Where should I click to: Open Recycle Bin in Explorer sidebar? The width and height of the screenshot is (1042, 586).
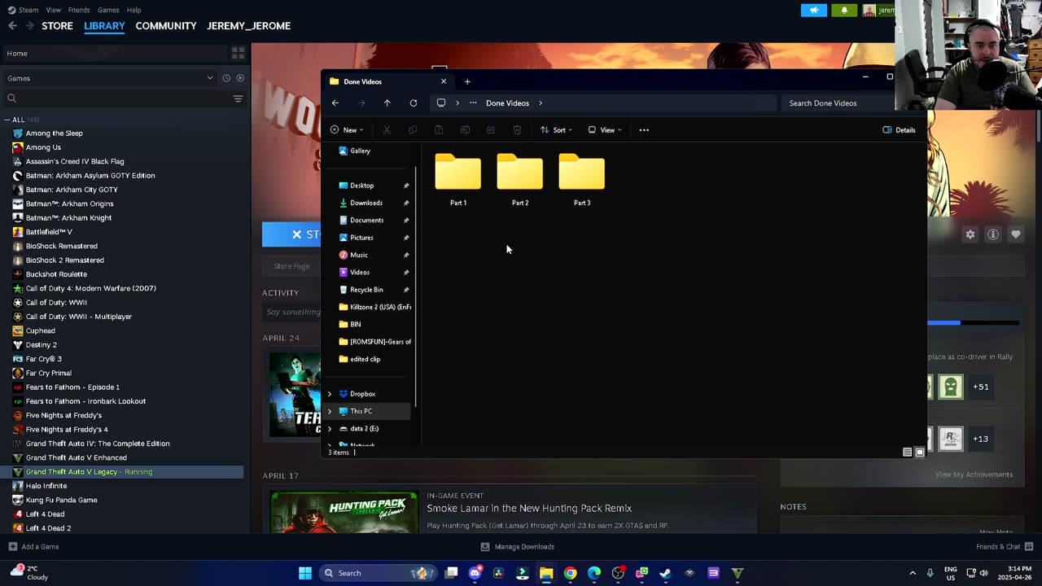366,290
